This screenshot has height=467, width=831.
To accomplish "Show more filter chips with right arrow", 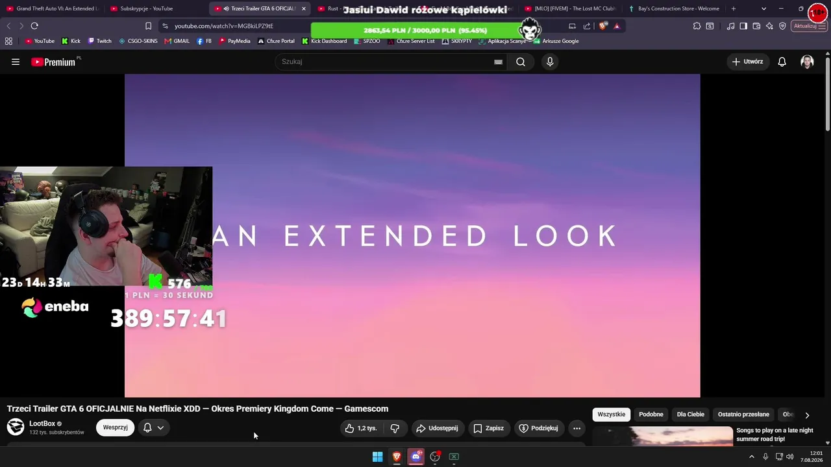I will 807,415.
